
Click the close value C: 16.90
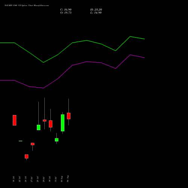[x=66, y=10]
